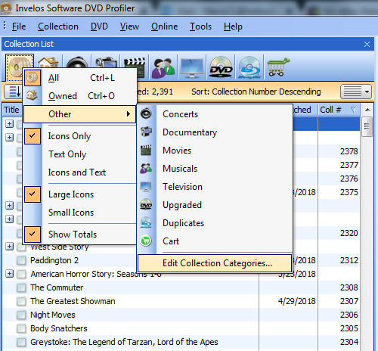
Task: Click the speaker icon beside Concerts in submenu
Action: pyautogui.click(x=146, y=113)
